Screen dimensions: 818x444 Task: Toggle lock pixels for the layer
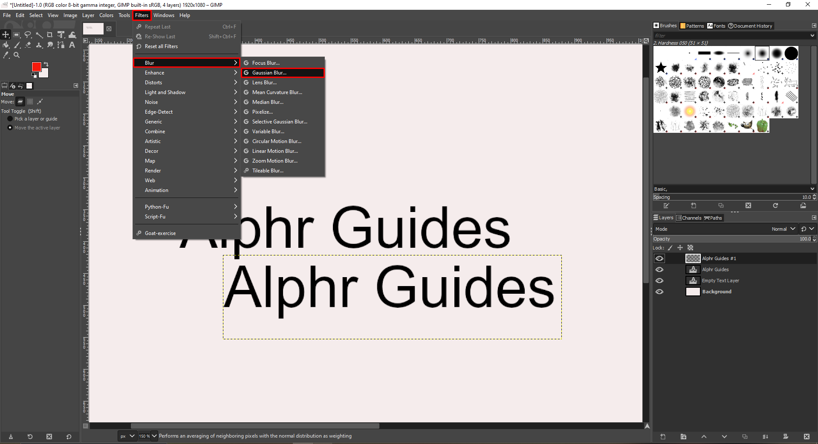[670, 248]
